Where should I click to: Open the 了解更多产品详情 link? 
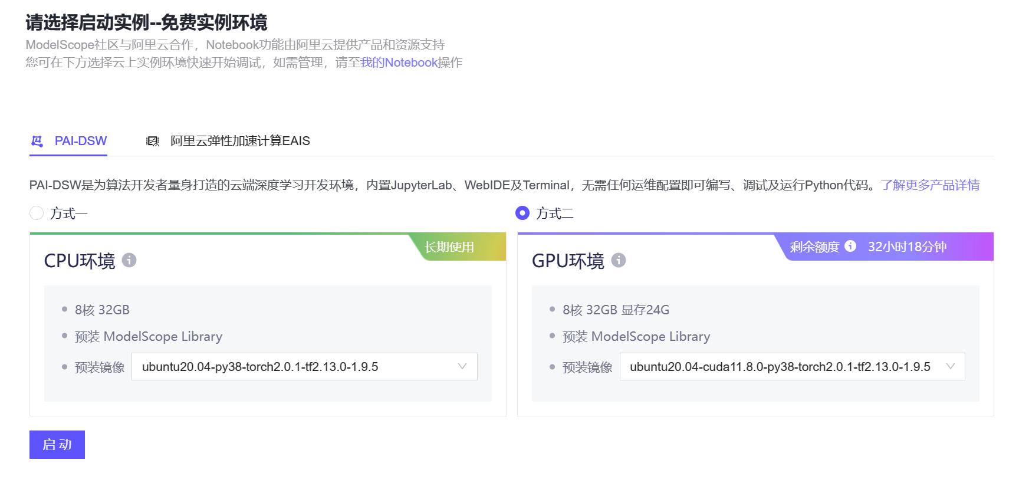(x=930, y=185)
